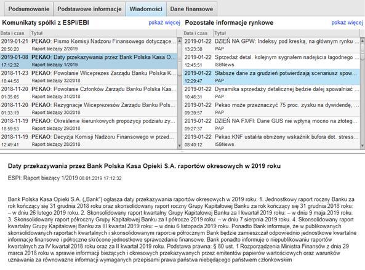The width and height of the screenshot is (365, 270).
Task: Click 'Raport bieżący 32/2018' subtitle
Action: point(56,81)
